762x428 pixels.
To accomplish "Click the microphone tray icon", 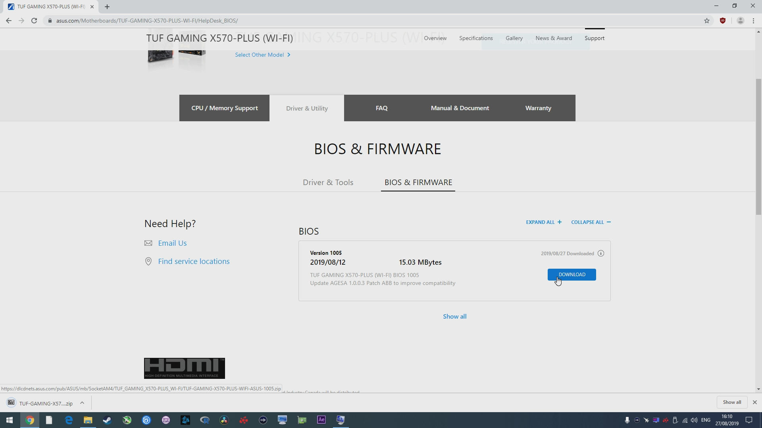I will point(627,420).
